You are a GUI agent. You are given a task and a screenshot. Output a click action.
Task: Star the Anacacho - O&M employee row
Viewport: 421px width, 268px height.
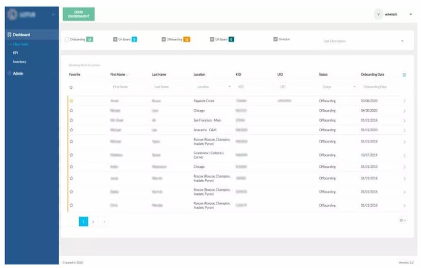click(x=71, y=130)
